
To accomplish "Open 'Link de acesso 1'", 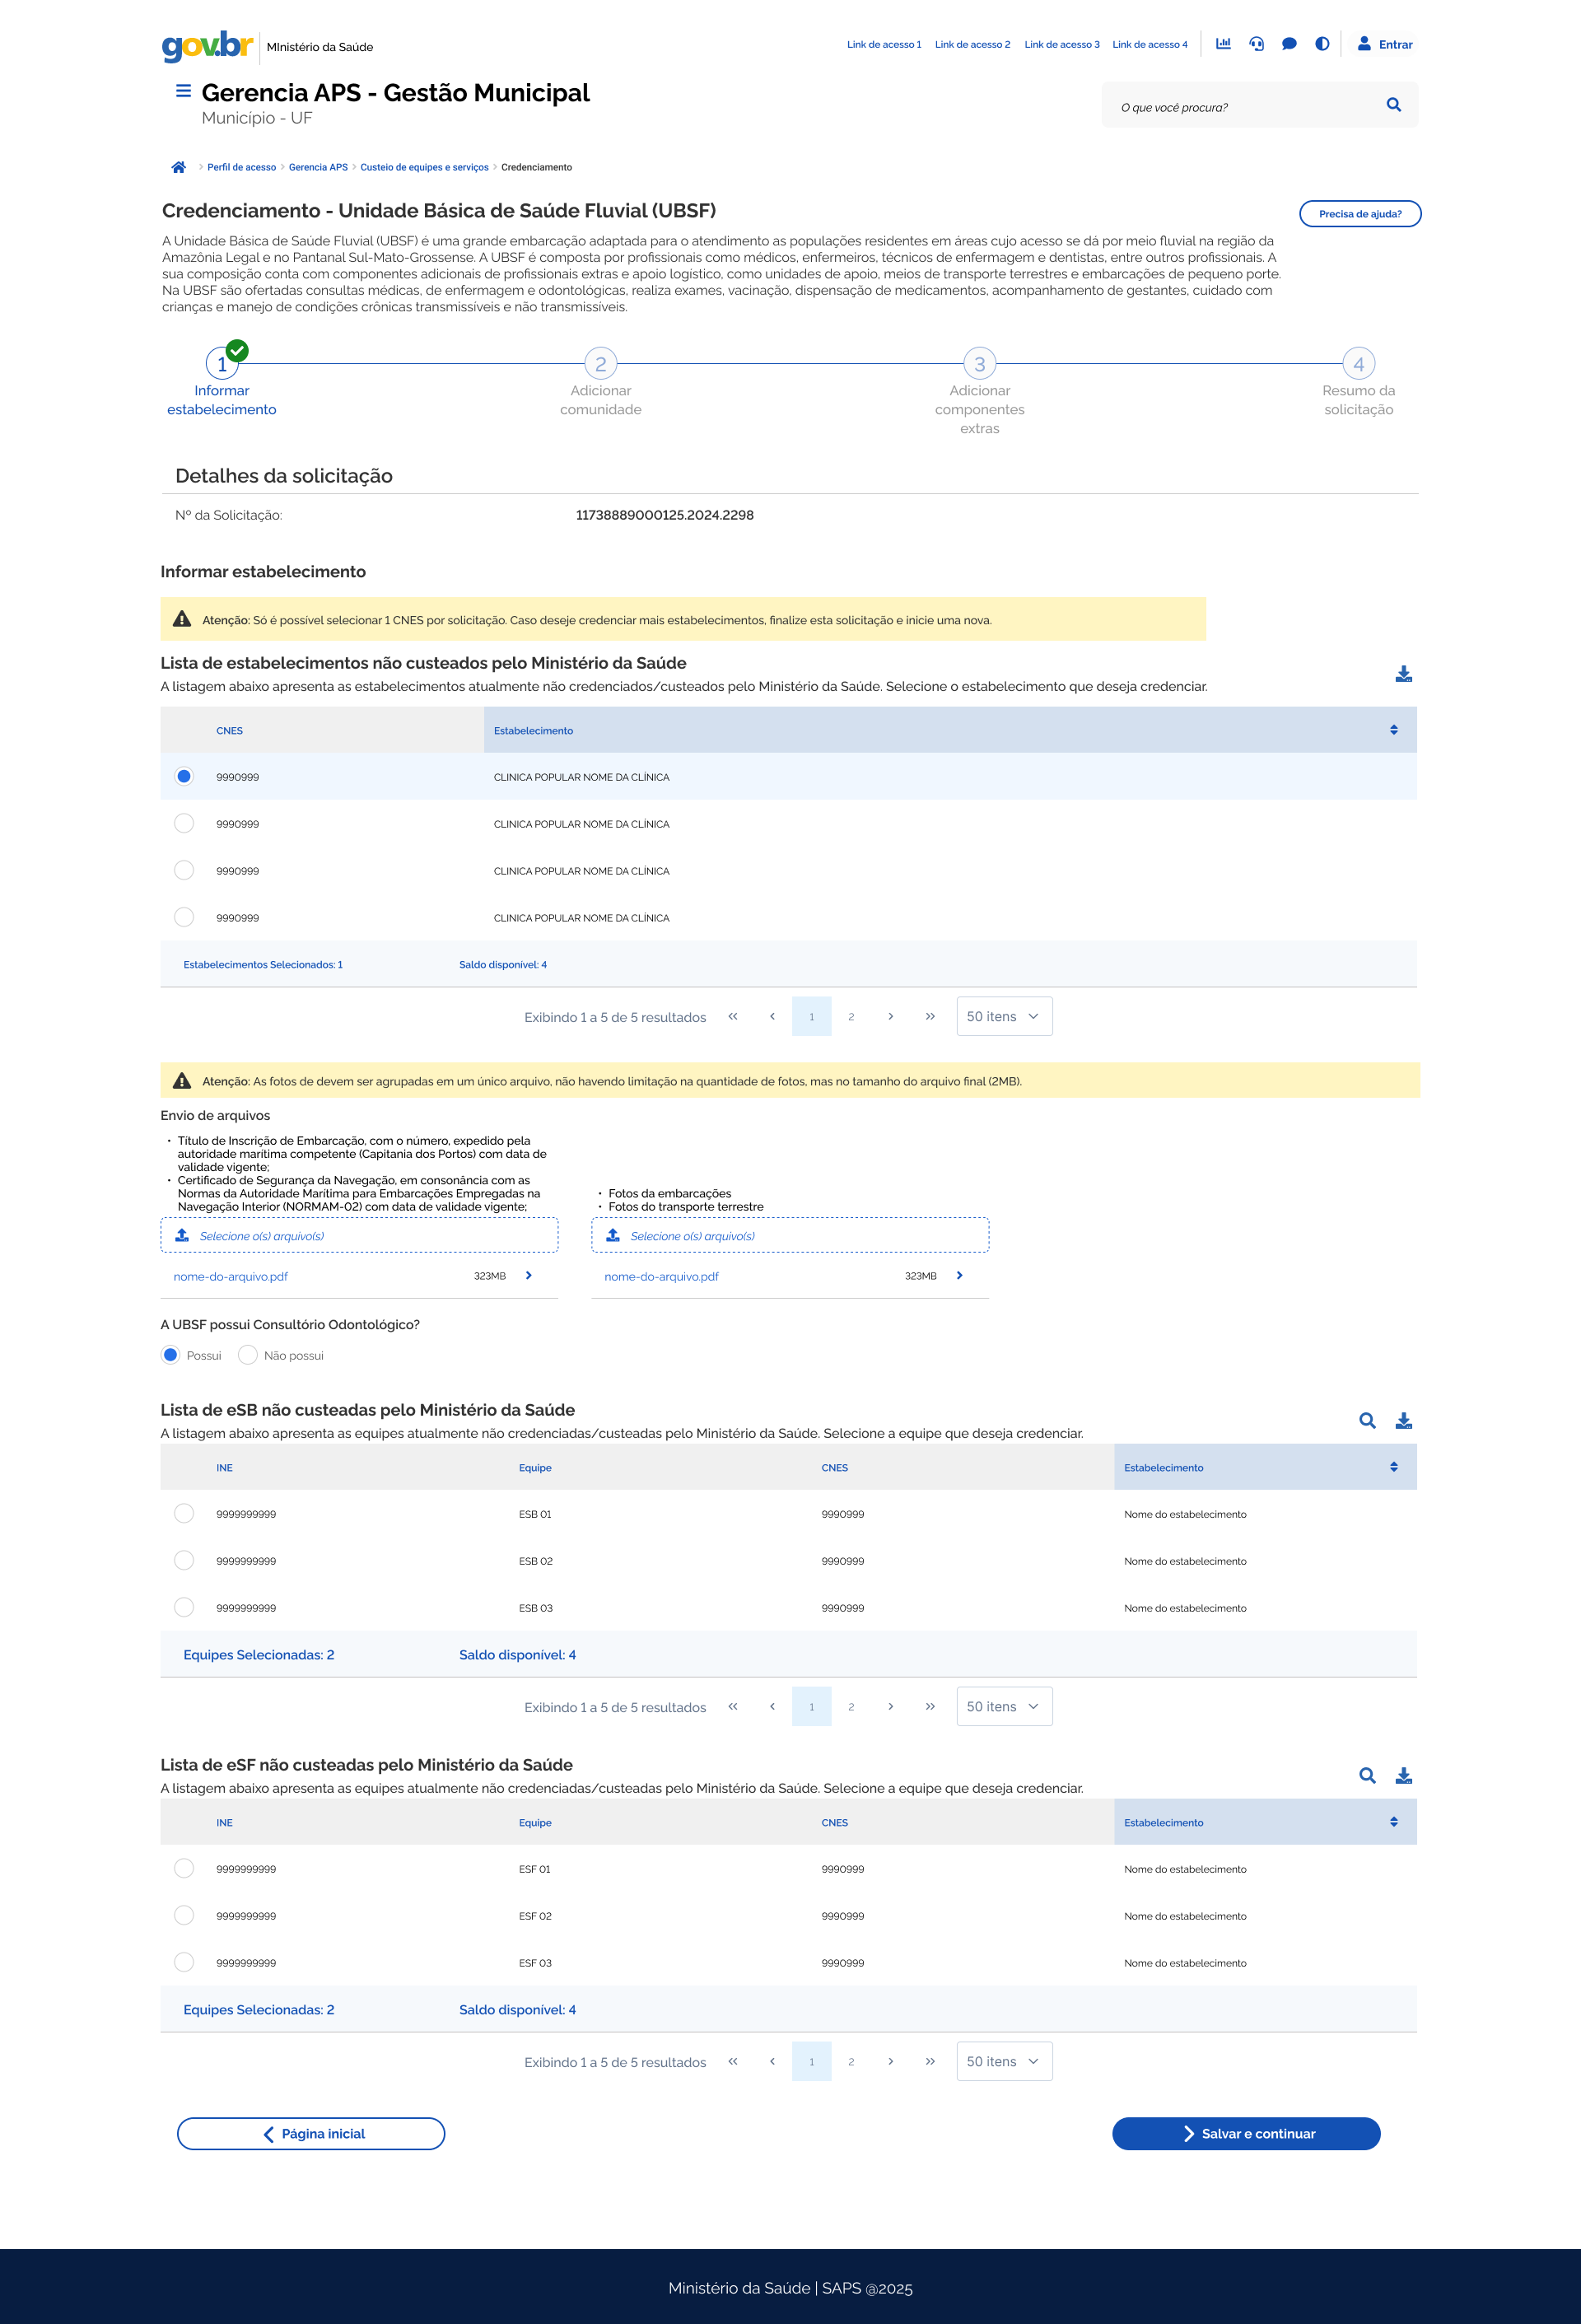I will coord(884,44).
